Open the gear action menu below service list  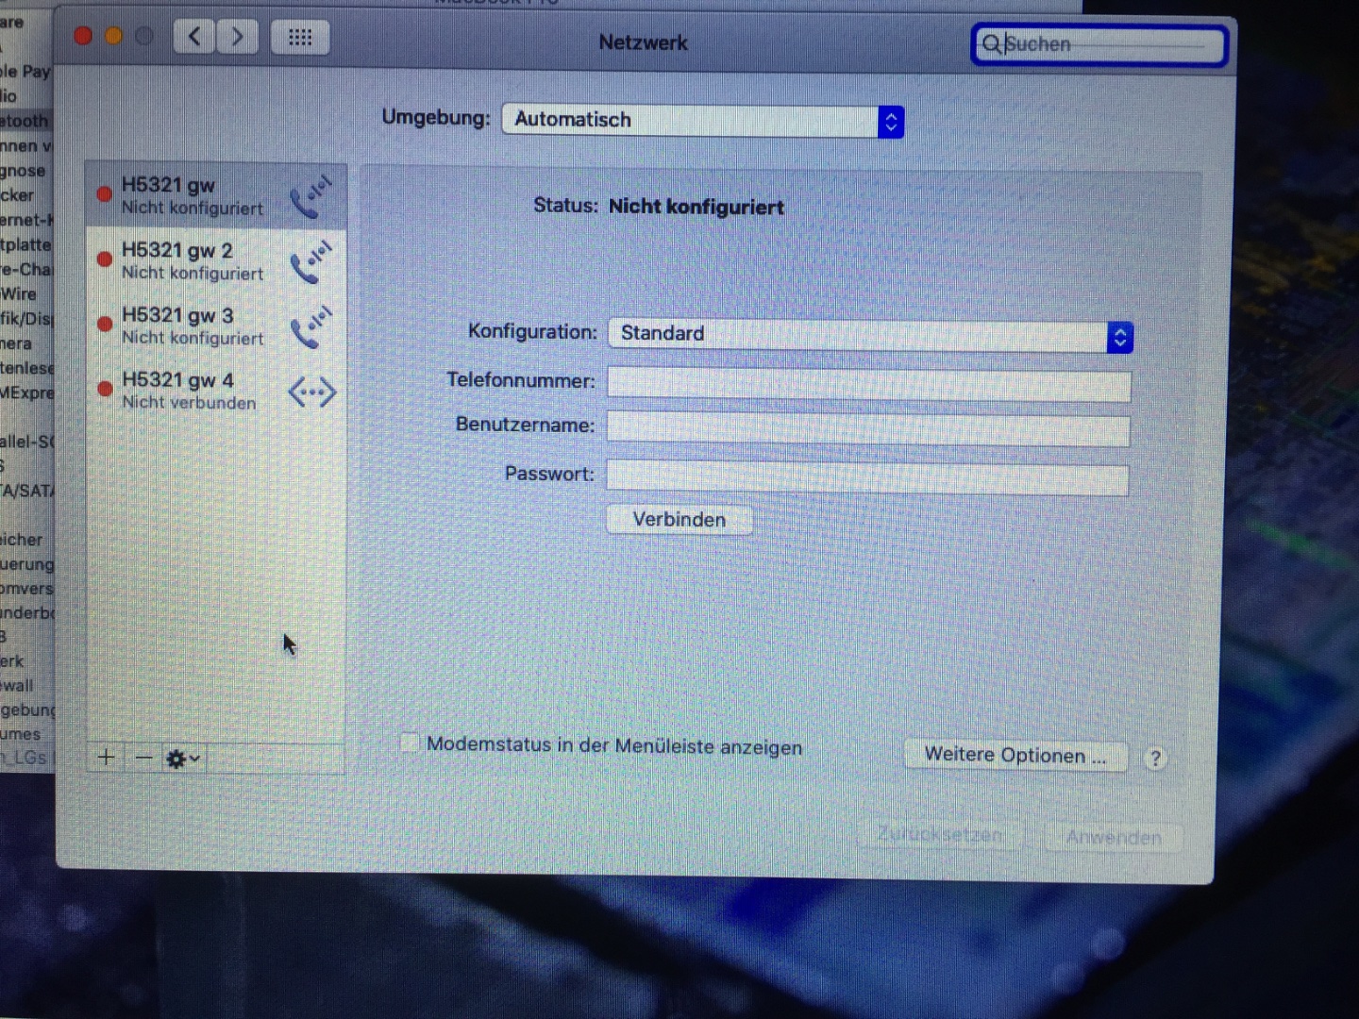[x=182, y=758]
